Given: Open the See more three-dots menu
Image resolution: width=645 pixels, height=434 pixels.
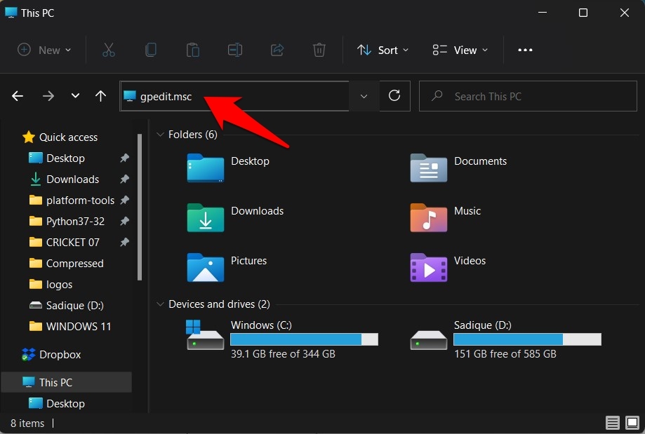Looking at the screenshot, I should pos(525,50).
